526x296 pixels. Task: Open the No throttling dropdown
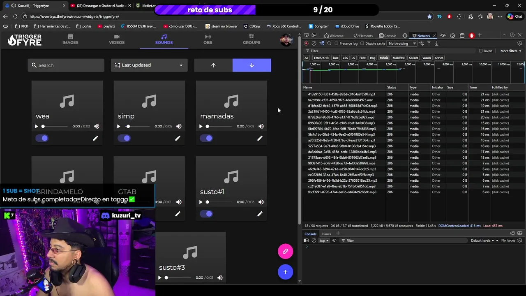(x=402, y=44)
